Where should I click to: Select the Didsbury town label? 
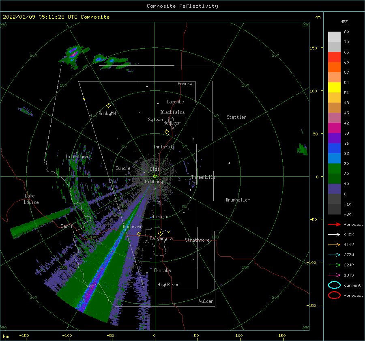tap(153, 182)
